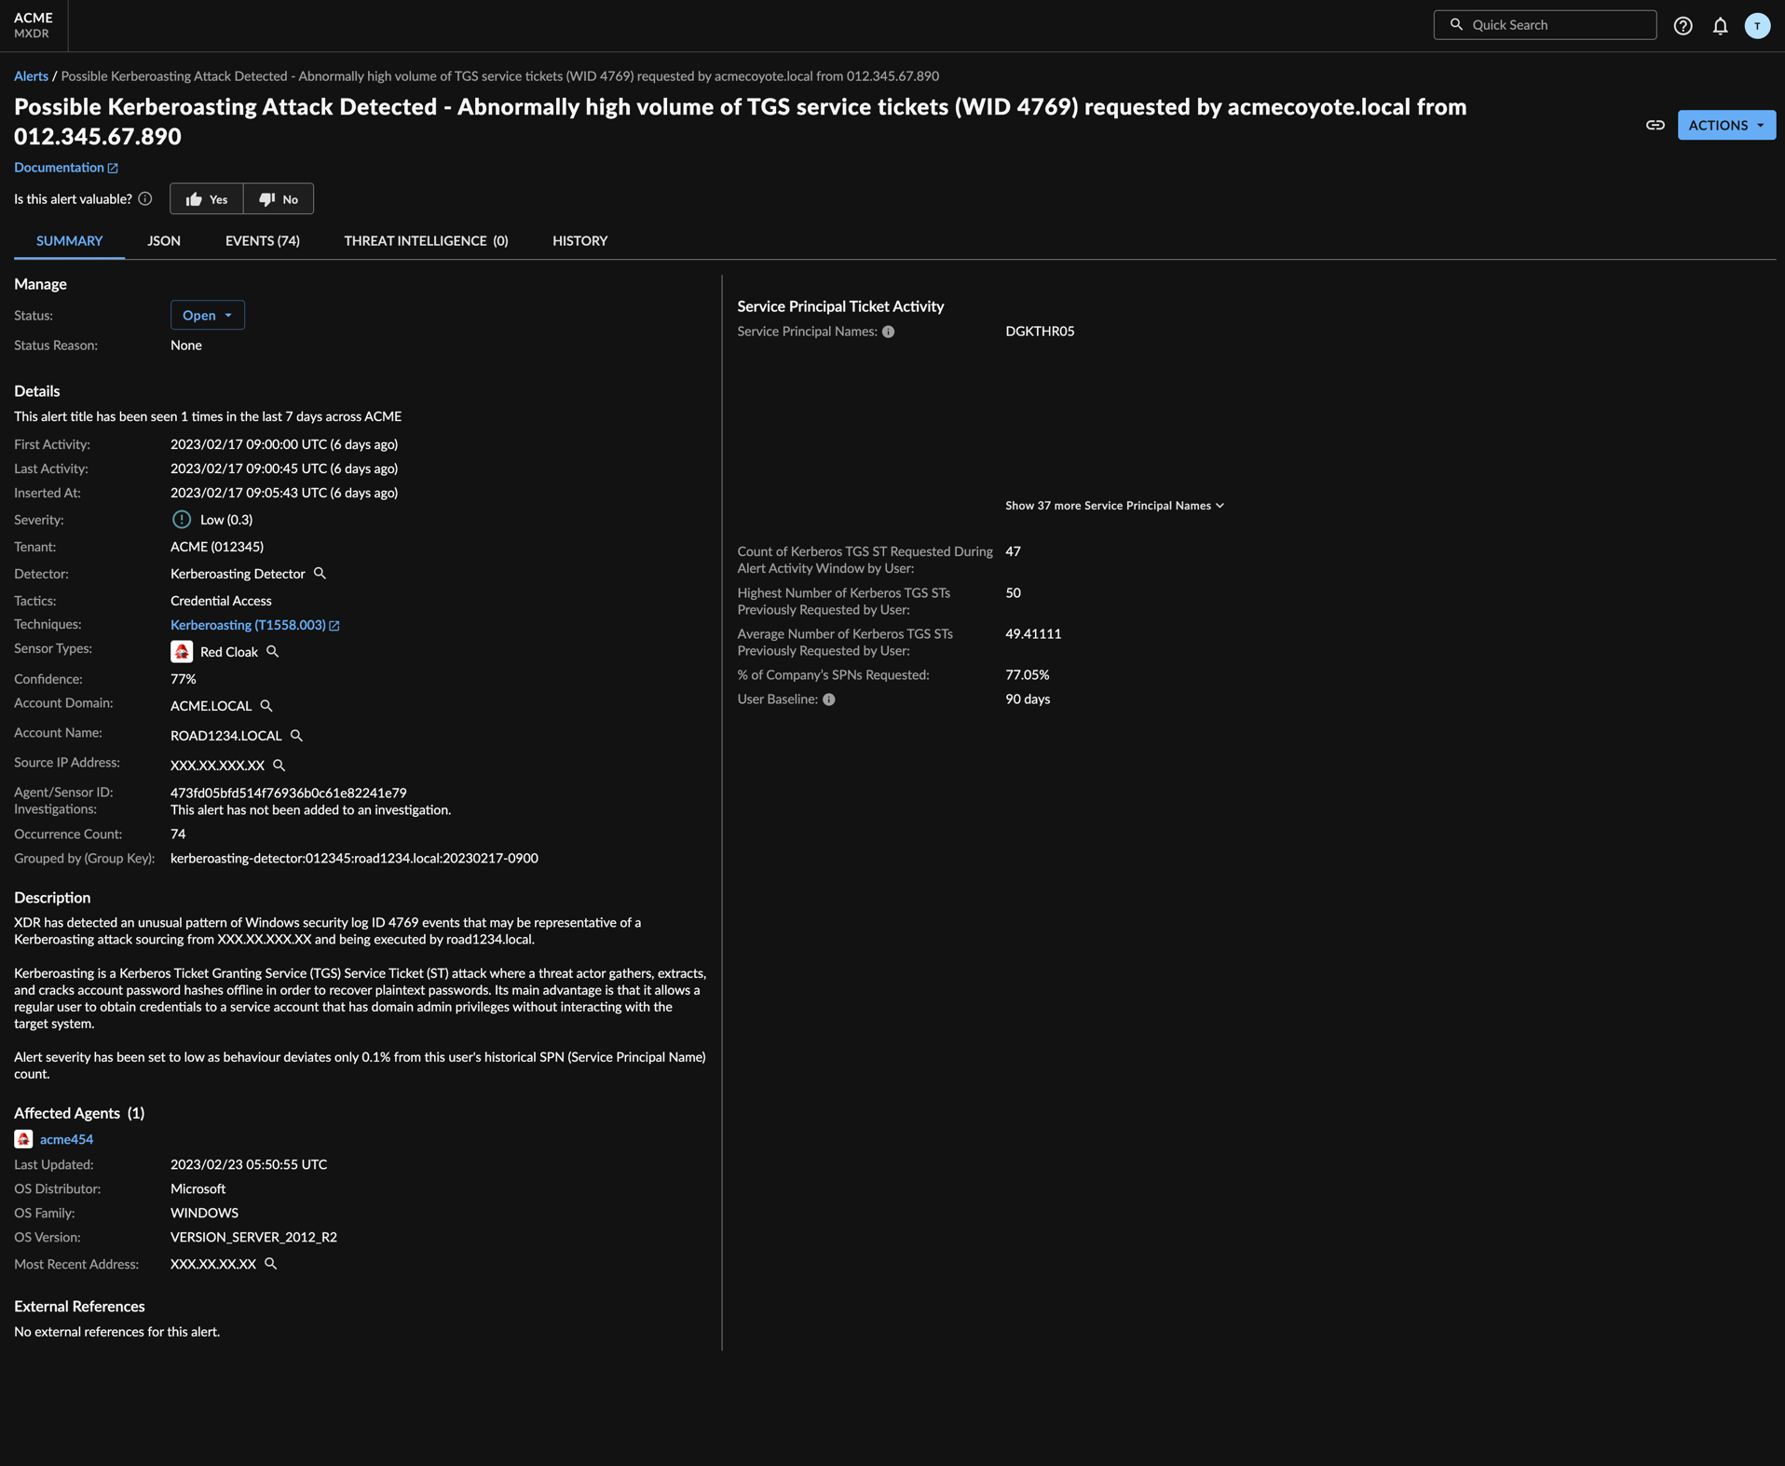Search ACME.LOCAL account domain magnifier
This screenshot has width=1785, height=1466.
pyautogui.click(x=266, y=706)
